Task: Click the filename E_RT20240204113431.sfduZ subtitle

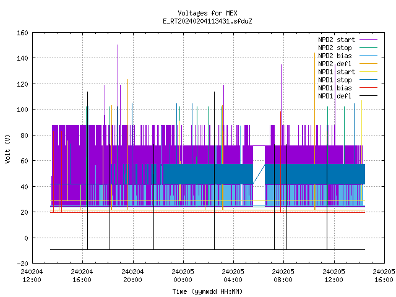Action: 207,21
